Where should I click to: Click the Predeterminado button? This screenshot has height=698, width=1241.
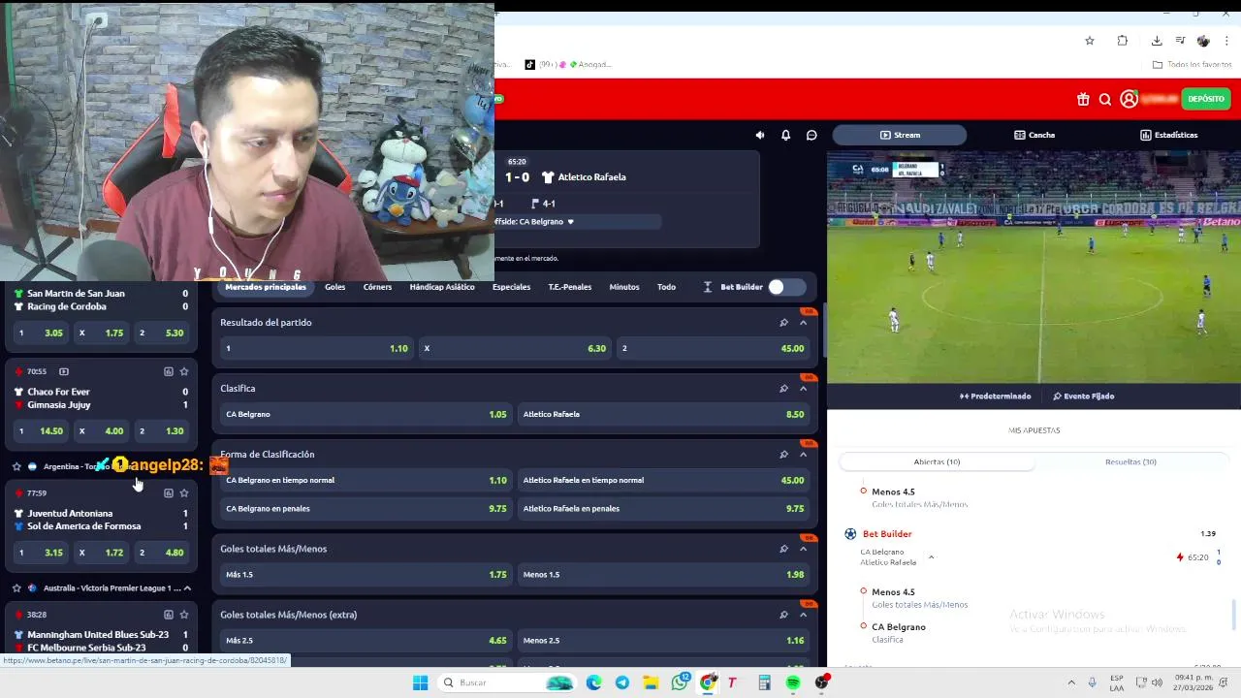(995, 396)
